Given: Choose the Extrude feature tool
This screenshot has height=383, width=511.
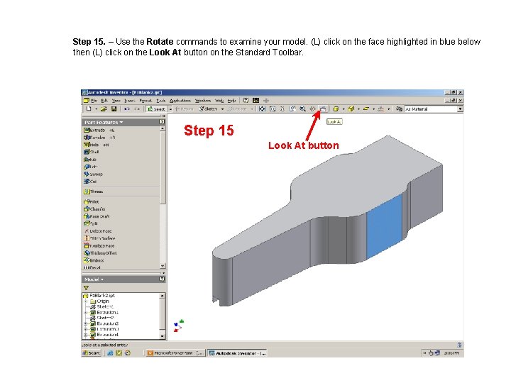Looking at the screenshot, I should coord(99,131).
